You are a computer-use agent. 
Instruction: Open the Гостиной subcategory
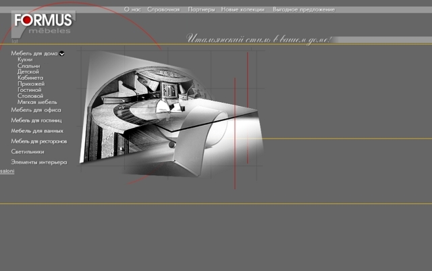click(30, 90)
